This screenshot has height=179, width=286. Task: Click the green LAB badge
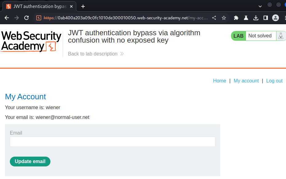click(x=238, y=36)
